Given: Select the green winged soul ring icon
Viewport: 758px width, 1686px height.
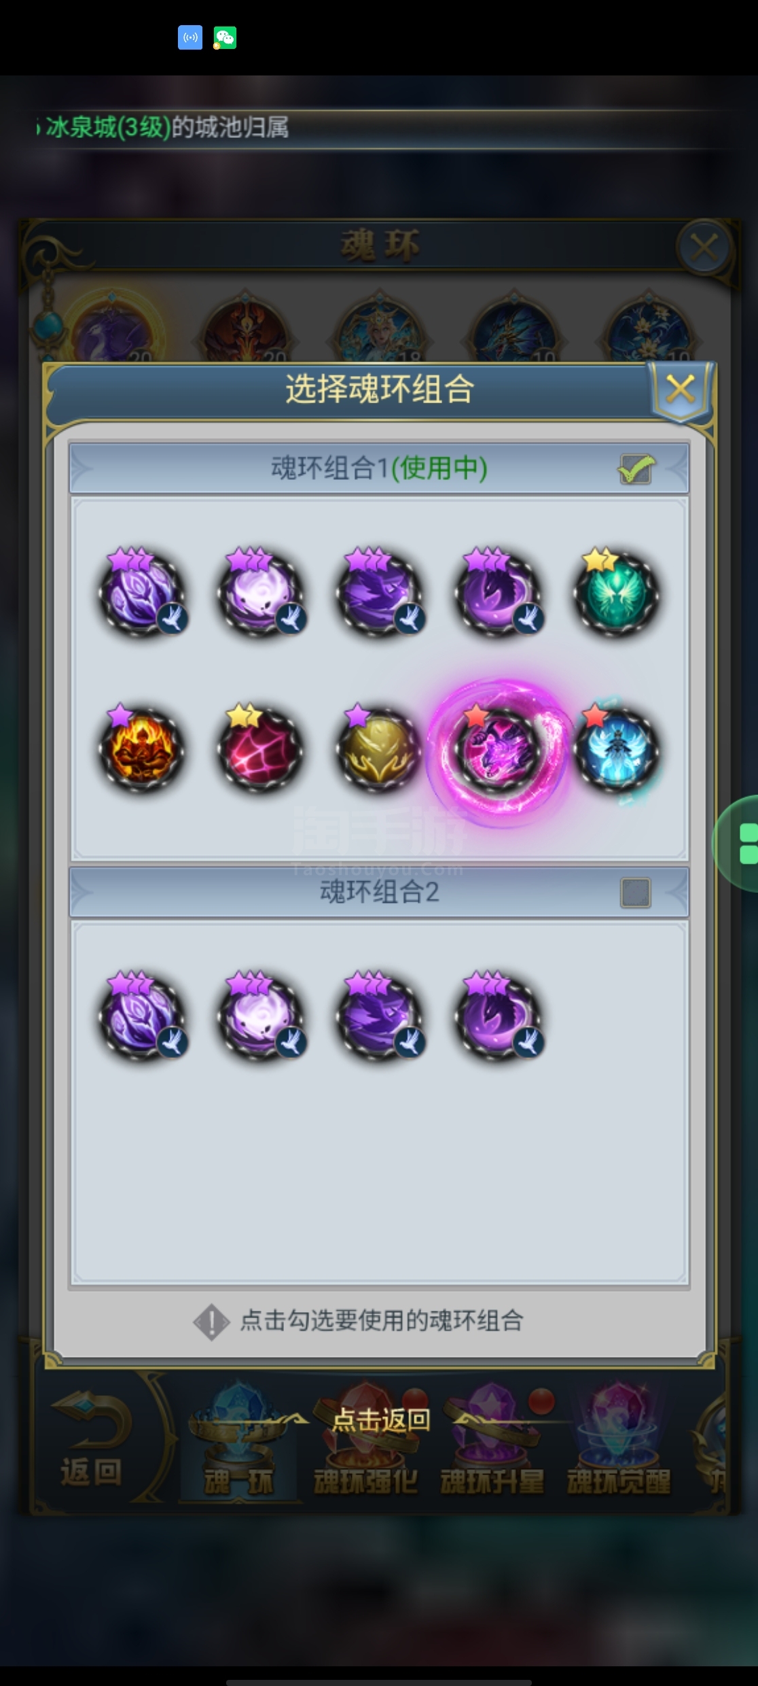Looking at the screenshot, I should pyautogui.click(x=616, y=594).
